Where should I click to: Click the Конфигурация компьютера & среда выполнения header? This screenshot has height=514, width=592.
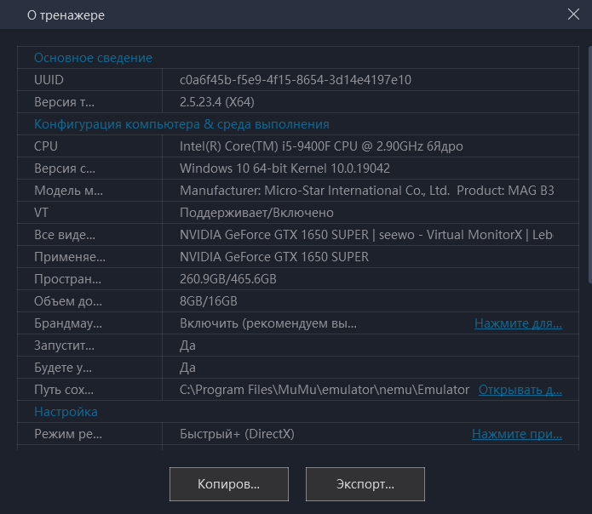coord(181,124)
